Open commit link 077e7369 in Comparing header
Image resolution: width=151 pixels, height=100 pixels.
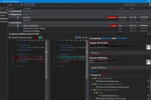click(122, 38)
